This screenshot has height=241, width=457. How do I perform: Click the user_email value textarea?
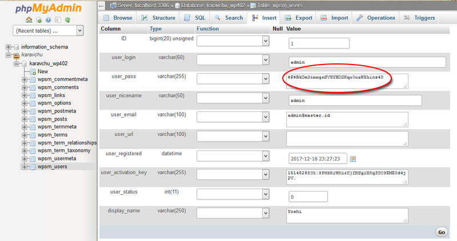347,119
